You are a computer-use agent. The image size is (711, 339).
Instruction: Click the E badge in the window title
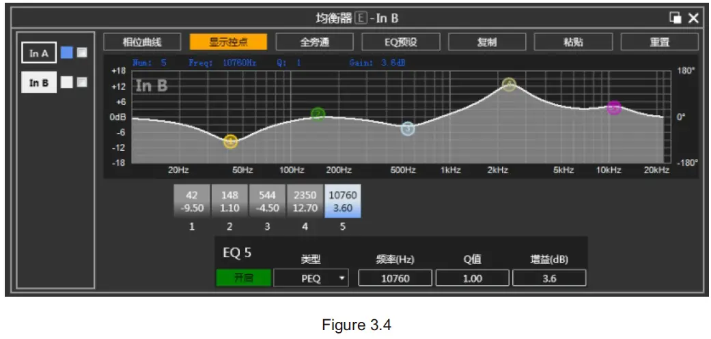(x=359, y=18)
